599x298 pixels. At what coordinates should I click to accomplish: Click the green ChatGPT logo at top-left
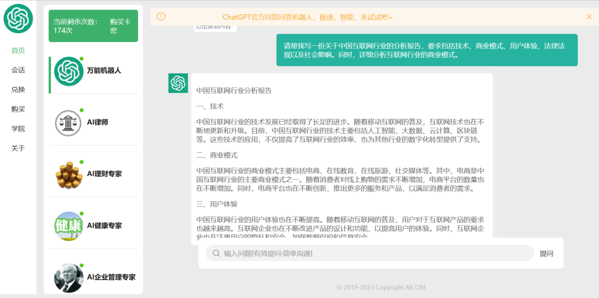[x=18, y=19]
